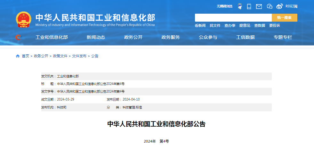Click the national emblem logo

point(23,19)
